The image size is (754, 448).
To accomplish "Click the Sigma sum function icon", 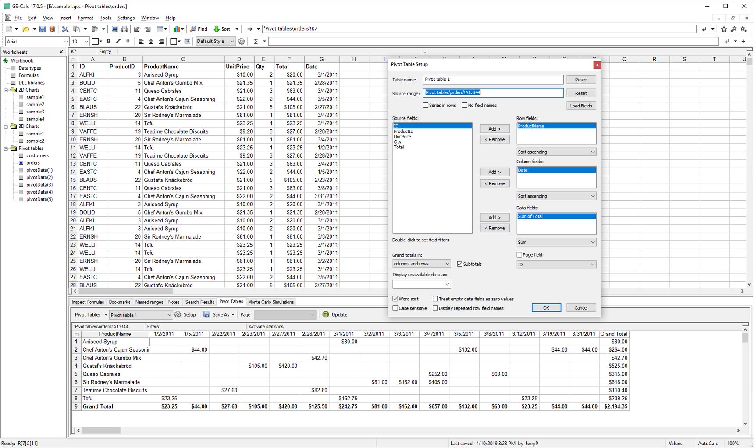I will point(256,41).
